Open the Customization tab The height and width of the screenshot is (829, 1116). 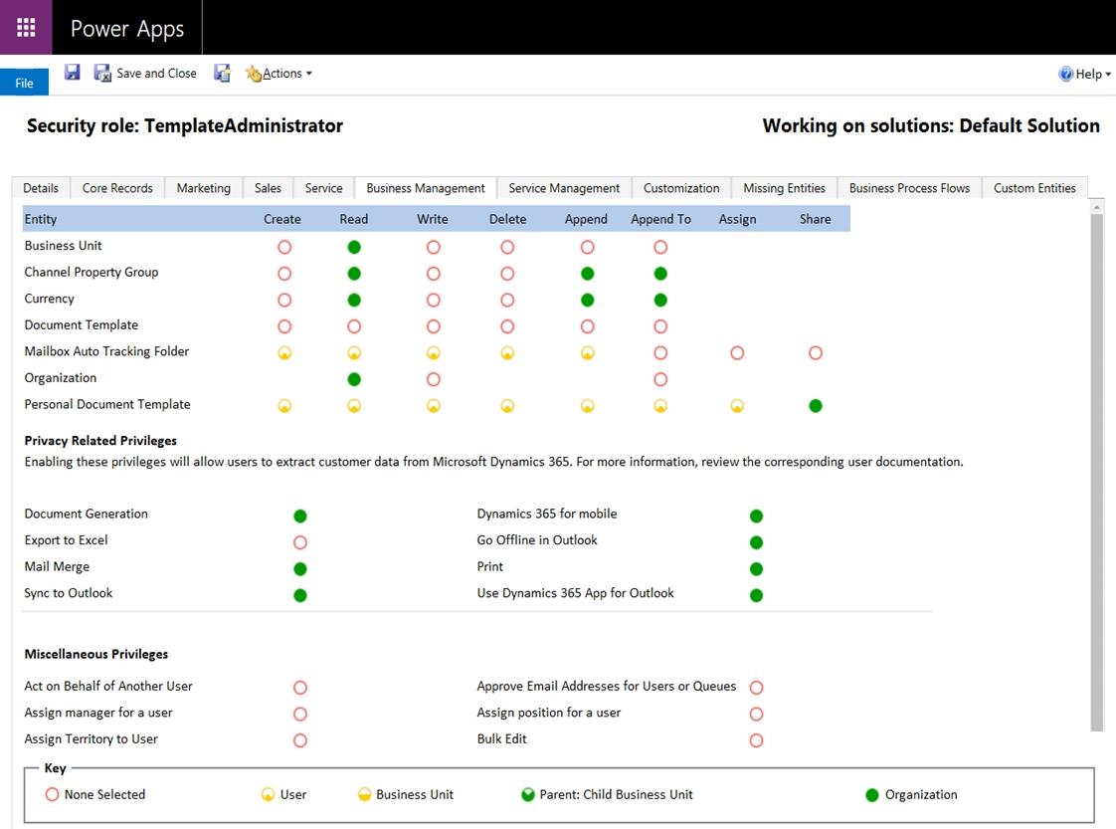(680, 188)
